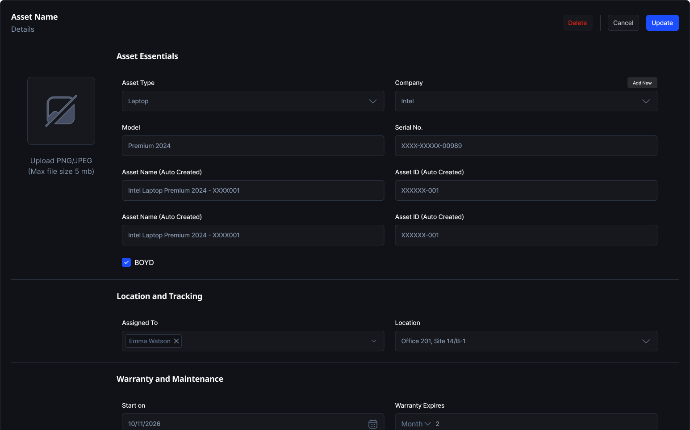
Task: Open the Month unit selector
Action: (x=416, y=424)
